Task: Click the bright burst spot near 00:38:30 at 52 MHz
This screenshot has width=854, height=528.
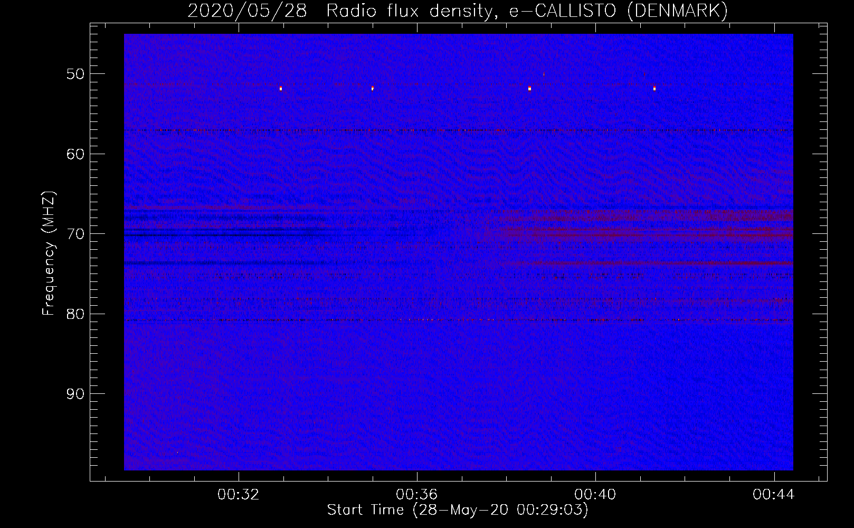Action: coord(529,89)
